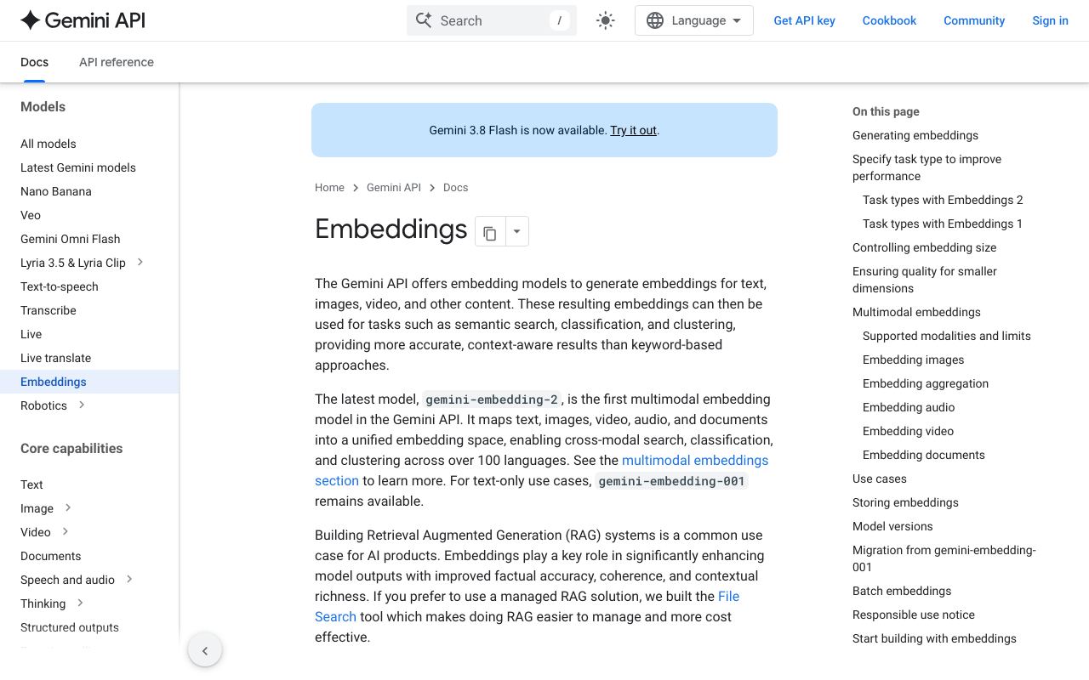This screenshot has height=680, width=1089.
Task: Go to Gemini API breadcrumb
Action: pos(394,187)
